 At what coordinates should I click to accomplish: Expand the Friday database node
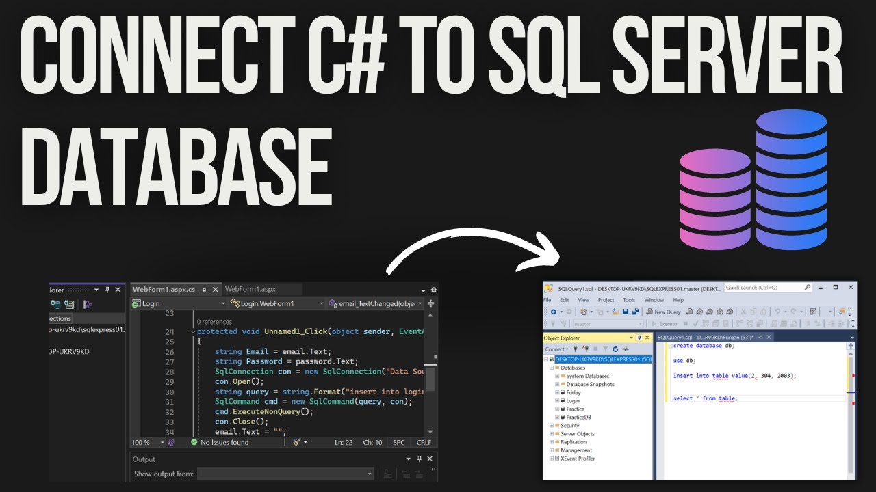click(557, 393)
